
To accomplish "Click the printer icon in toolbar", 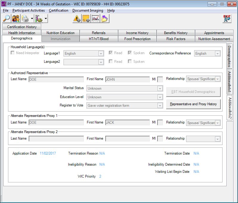I will click(x=26, y=19).
